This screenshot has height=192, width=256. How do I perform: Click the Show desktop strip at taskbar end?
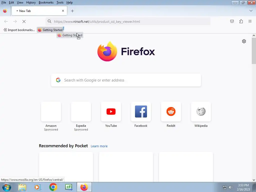point(254,187)
